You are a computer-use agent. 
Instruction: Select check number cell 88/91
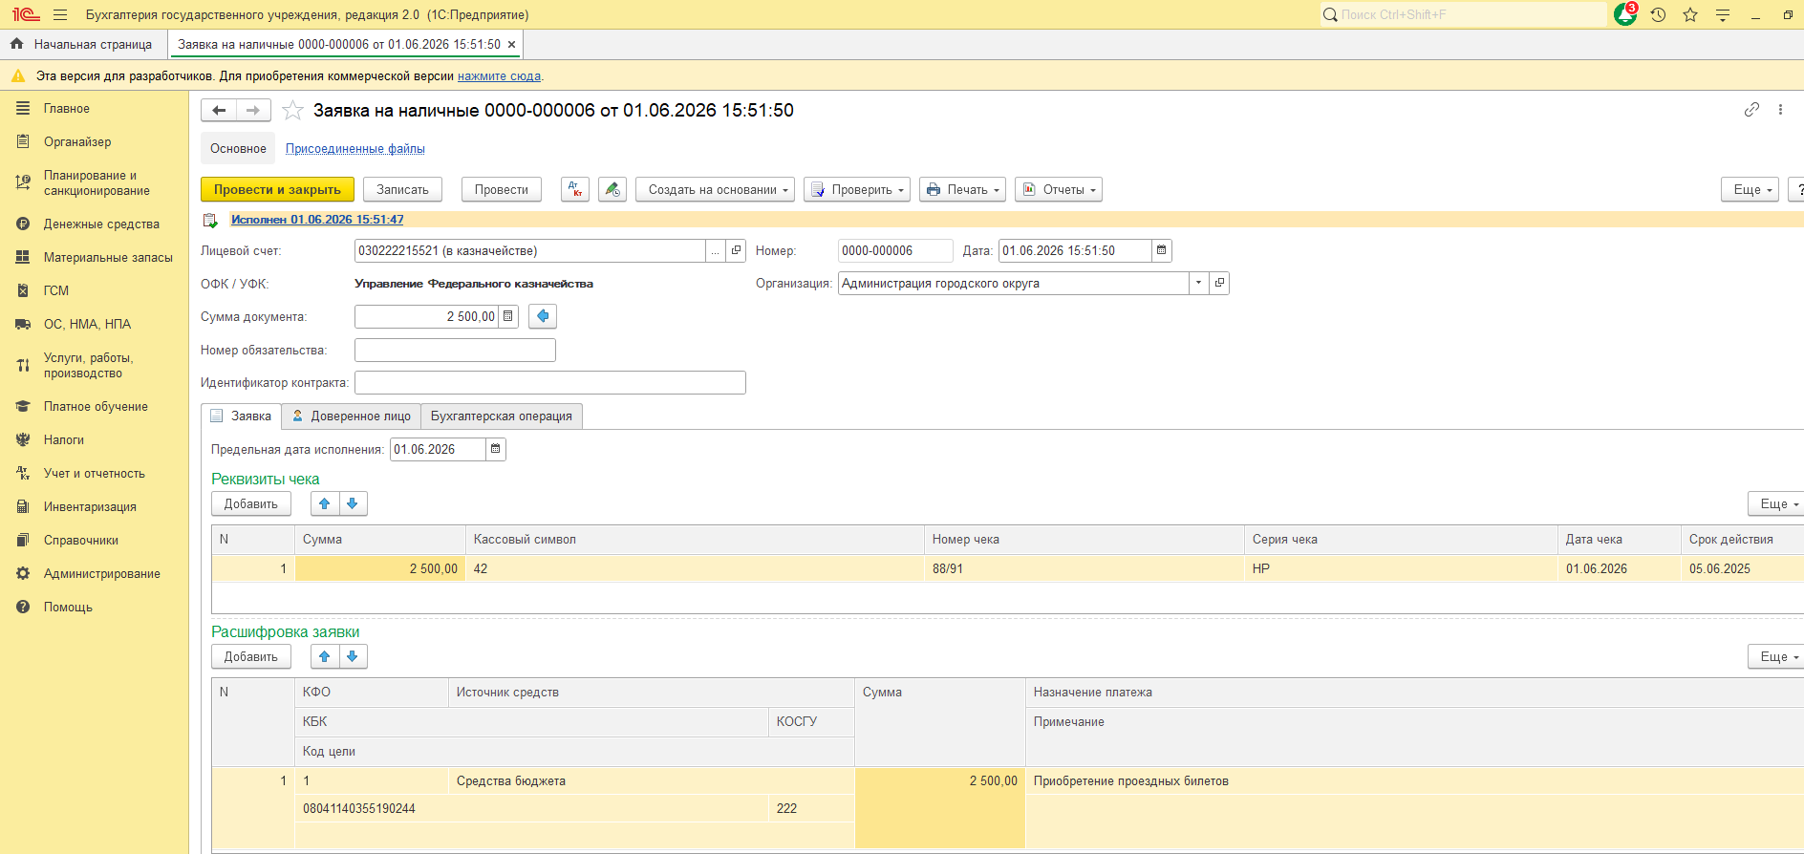tap(1085, 568)
